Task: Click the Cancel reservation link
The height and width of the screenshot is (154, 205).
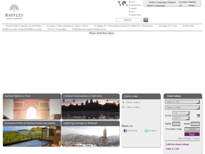Action: point(196,138)
